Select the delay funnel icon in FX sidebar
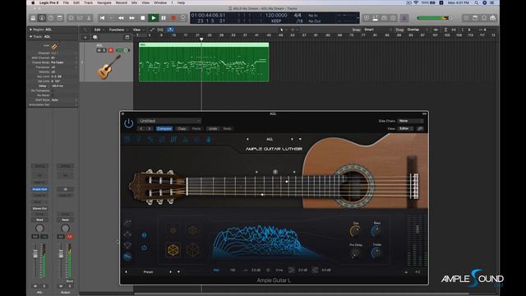Image resolution: width=526 pixels, height=296 pixels. point(127,246)
